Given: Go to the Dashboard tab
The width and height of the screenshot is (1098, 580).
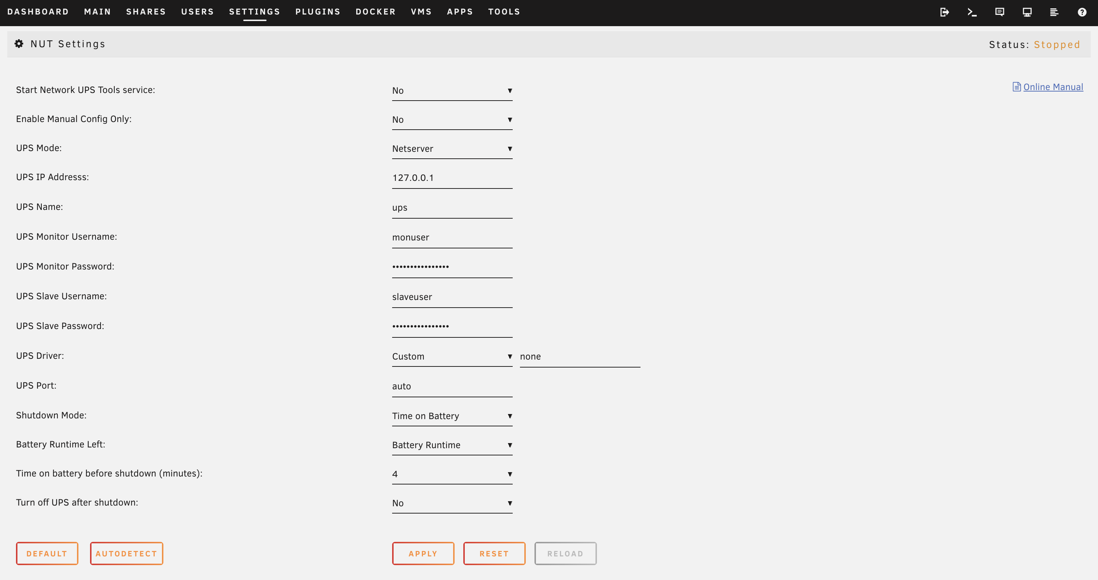Looking at the screenshot, I should pos(38,12).
